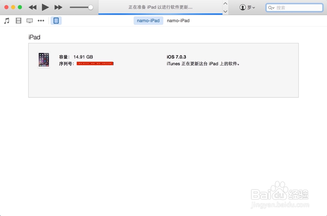The image size is (327, 216).
Task: Open the TV Shows section icon
Action: pyautogui.click(x=29, y=20)
